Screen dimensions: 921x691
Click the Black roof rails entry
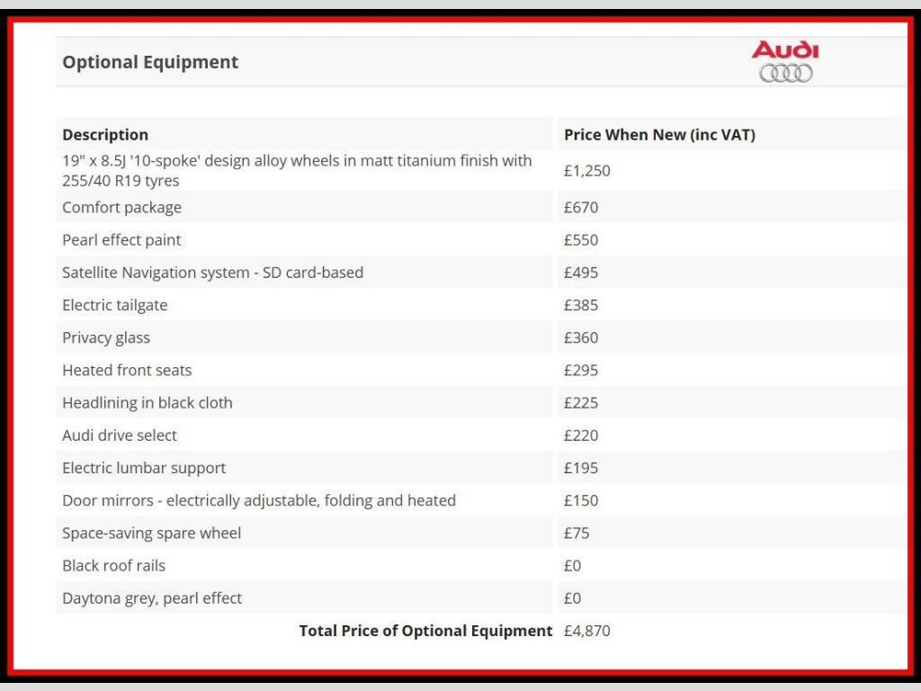[114, 566]
